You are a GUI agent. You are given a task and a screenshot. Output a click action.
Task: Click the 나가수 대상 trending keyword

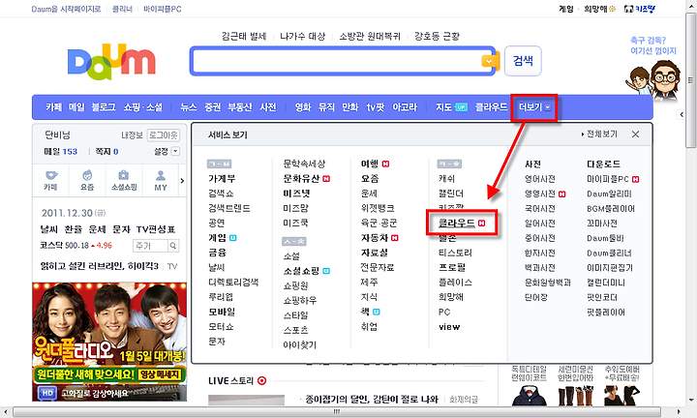point(302,36)
